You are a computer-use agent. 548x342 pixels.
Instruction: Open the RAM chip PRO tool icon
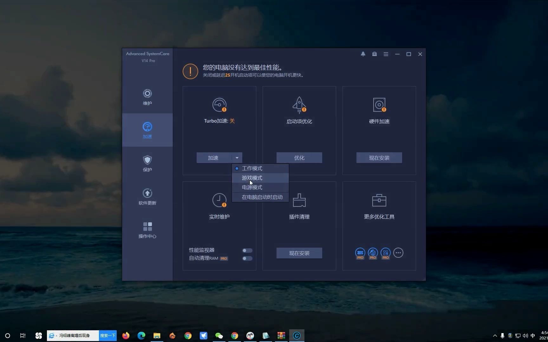360,253
